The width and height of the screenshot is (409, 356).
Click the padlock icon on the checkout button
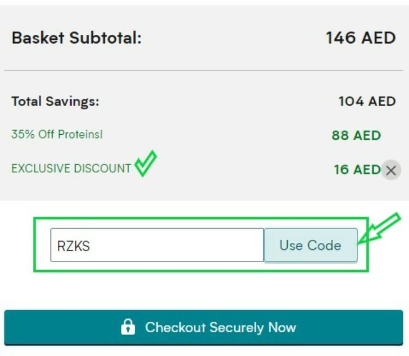tap(129, 328)
